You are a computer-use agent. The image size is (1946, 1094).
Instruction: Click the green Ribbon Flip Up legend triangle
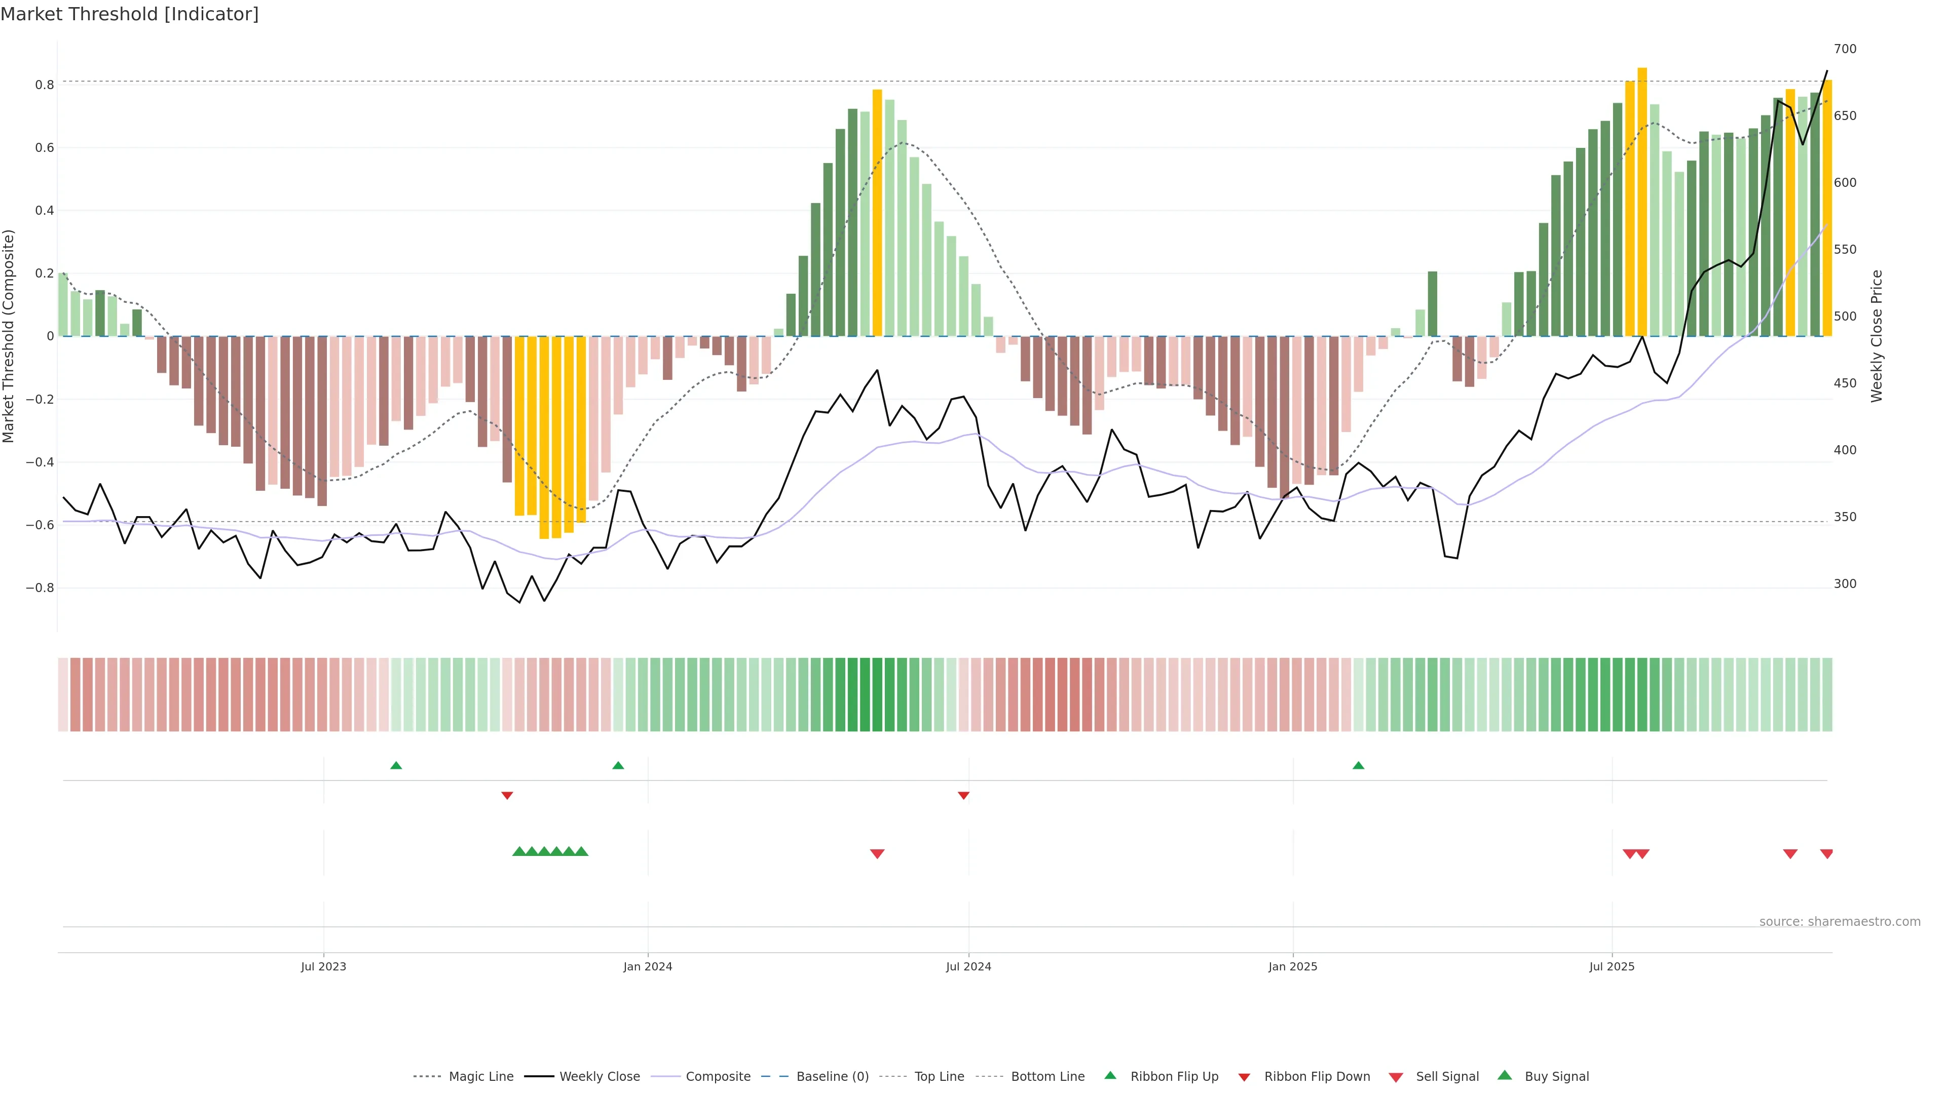(1110, 1075)
